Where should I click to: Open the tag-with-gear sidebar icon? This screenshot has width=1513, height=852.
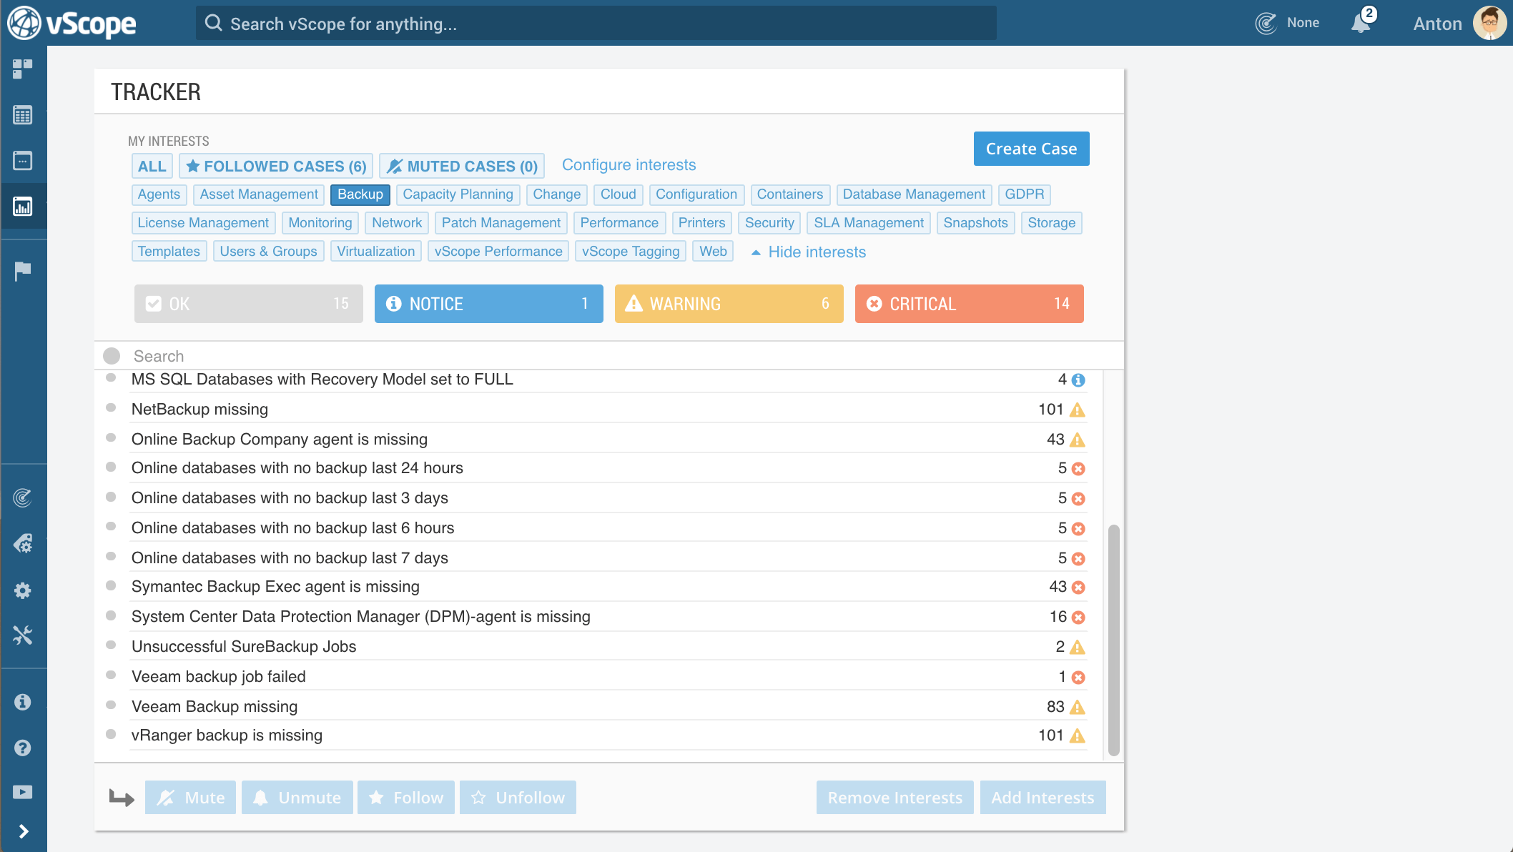(23, 544)
